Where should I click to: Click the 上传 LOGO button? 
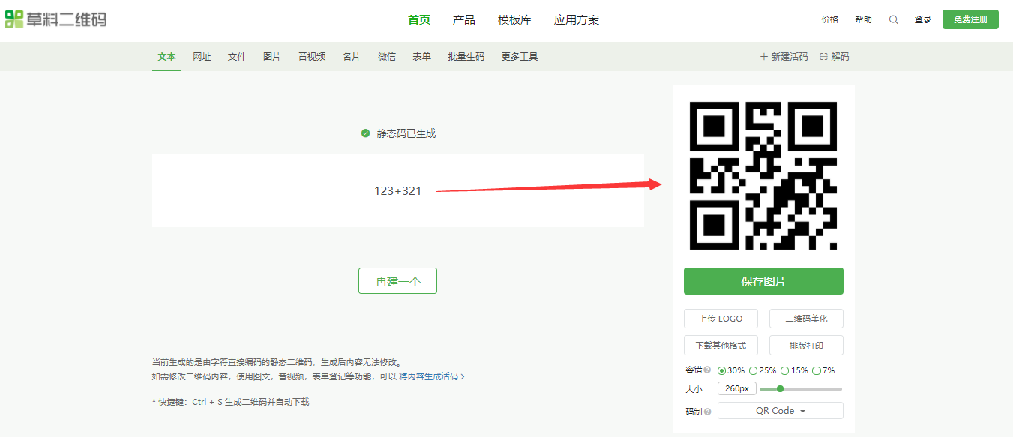coord(721,319)
